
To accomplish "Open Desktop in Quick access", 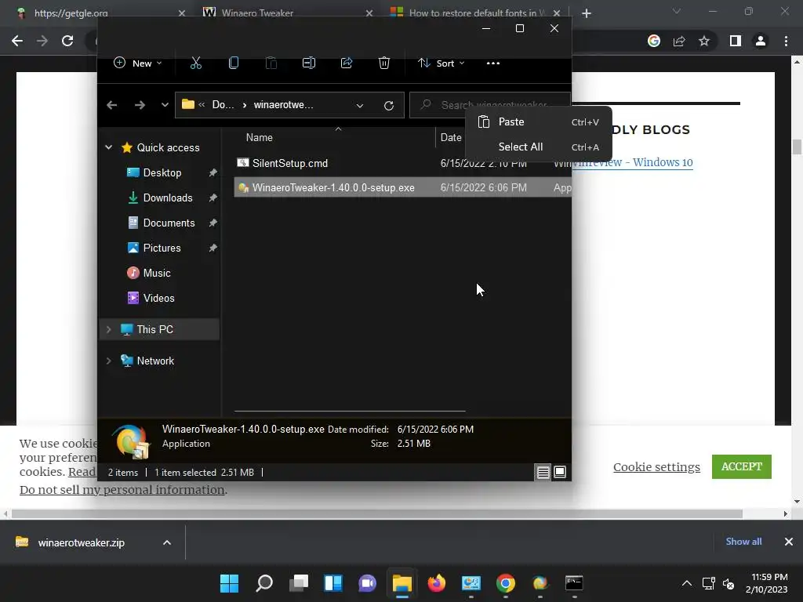I will click(162, 172).
